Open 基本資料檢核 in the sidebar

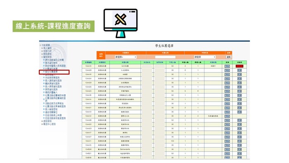point(51,63)
